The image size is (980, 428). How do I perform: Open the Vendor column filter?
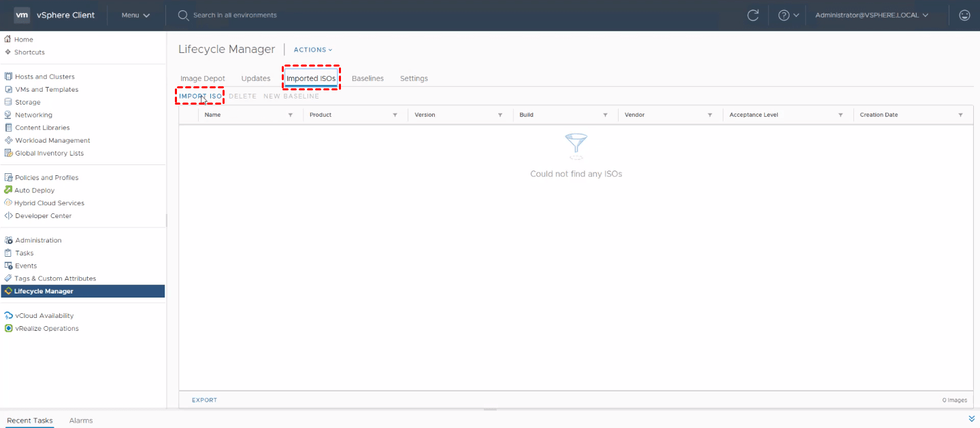pyautogui.click(x=710, y=115)
